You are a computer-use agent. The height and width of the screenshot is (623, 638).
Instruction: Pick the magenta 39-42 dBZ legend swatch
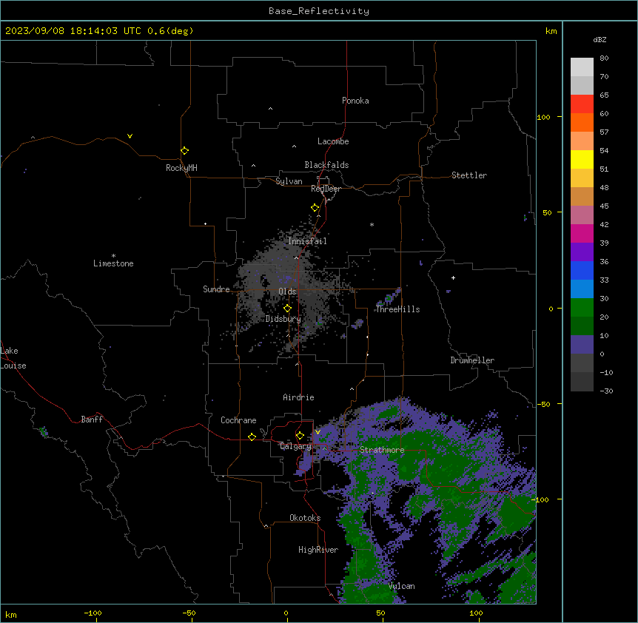pos(582,233)
